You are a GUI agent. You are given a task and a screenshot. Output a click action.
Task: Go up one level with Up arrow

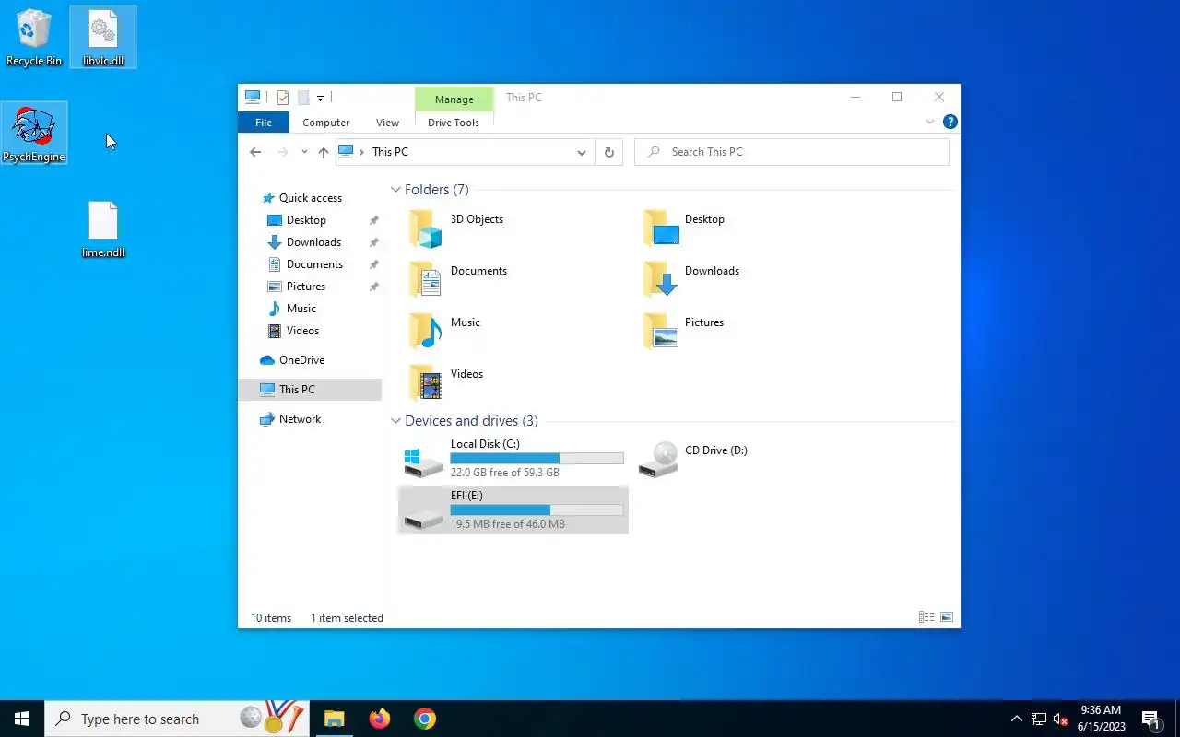(323, 152)
